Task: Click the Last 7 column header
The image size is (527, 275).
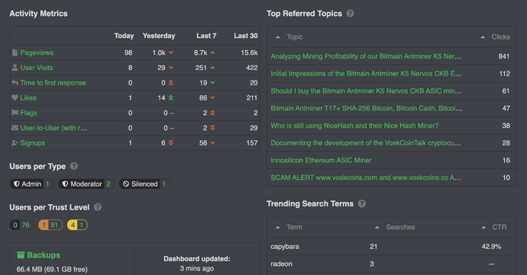Action: click(206, 36)
